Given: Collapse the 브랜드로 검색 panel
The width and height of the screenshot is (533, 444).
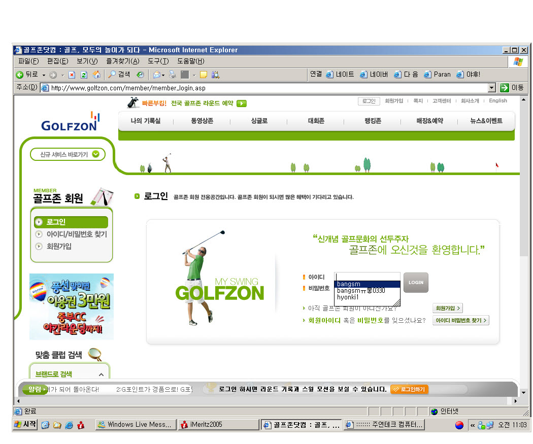Looking at the screenshot, I should click(x=101, y=374).
